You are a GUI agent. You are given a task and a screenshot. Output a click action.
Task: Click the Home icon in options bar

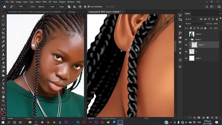pos(5,7)
